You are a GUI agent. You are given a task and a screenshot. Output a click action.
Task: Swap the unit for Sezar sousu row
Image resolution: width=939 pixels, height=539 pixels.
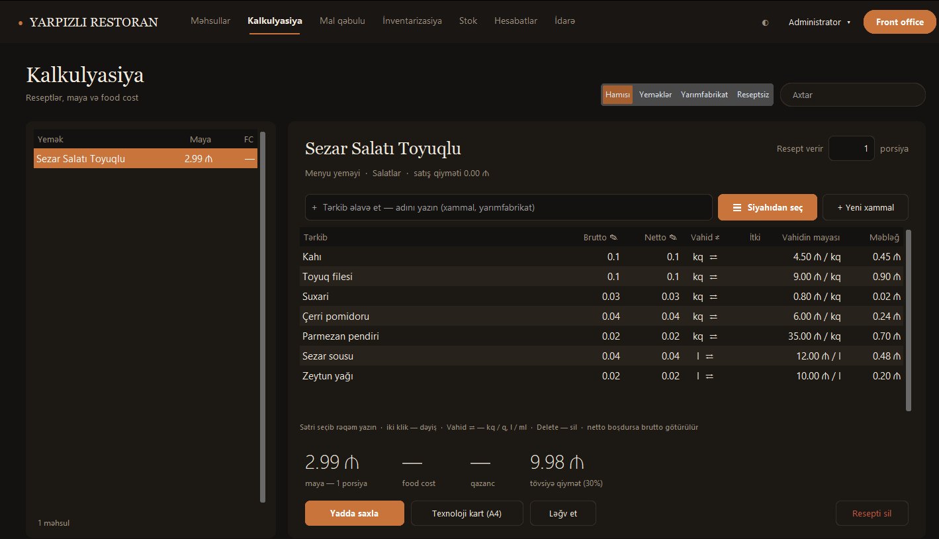pos(709,356)
